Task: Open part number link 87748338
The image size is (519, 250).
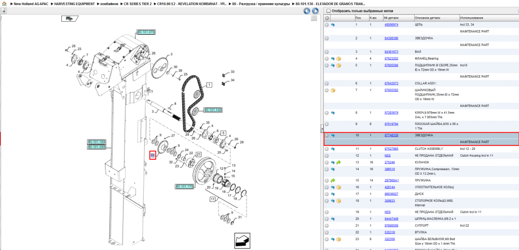Action: [391, 135]
